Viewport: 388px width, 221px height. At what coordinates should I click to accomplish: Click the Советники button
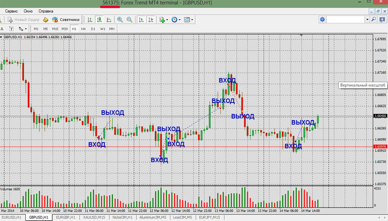point(66,20)
